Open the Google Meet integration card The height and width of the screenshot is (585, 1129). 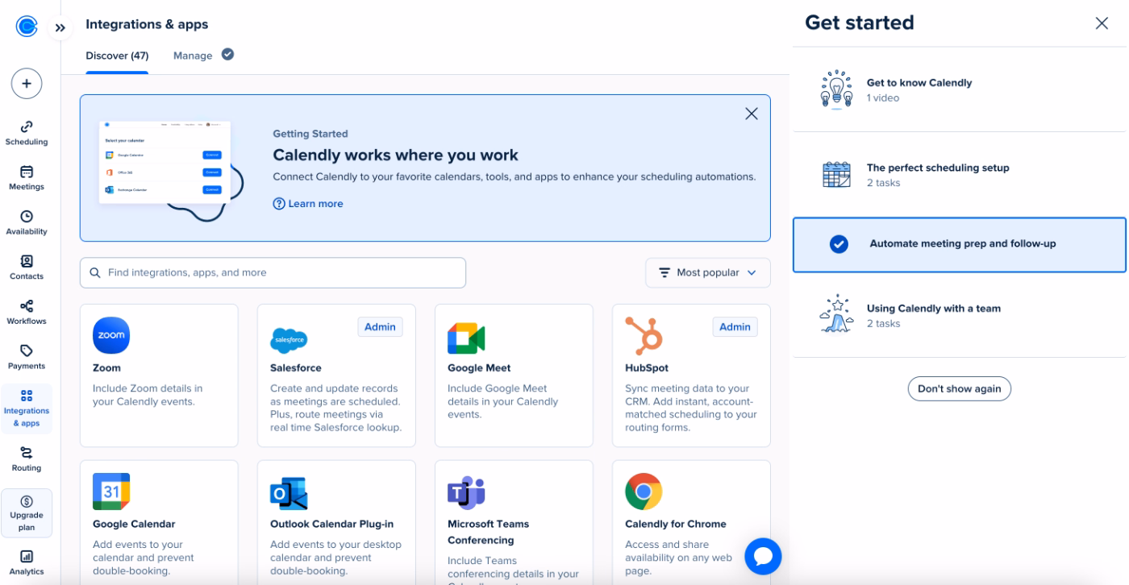pos(514,375)
